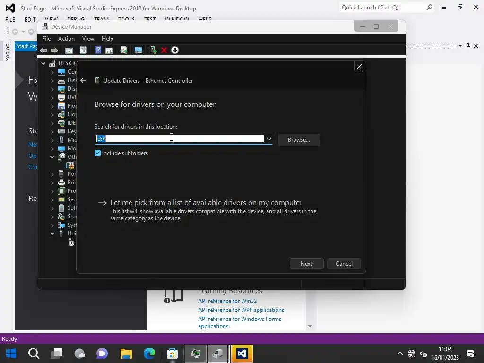Collapse the Universal Serial Bus category
This screenshot has height=363, width=484.
click(x=52, y=233)
